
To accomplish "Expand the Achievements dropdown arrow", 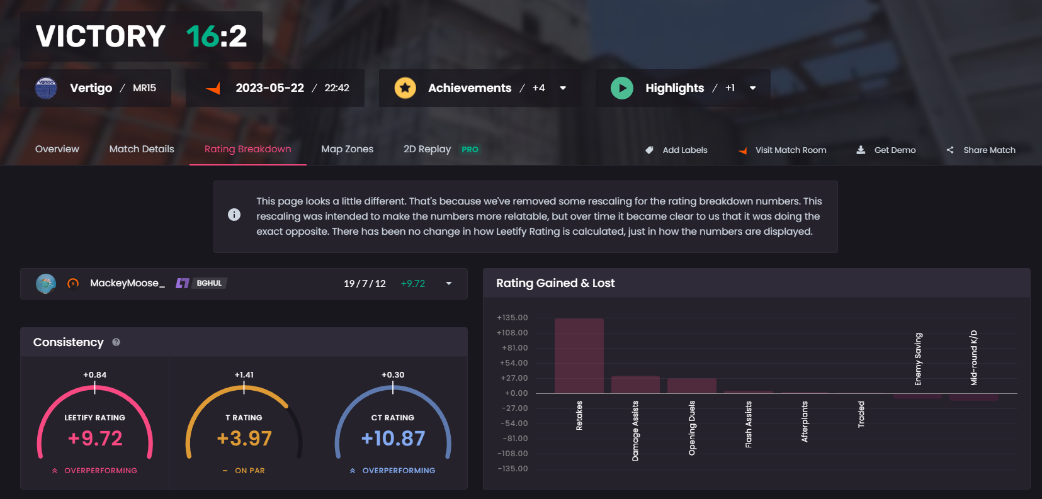I will [x=563, y=88].
